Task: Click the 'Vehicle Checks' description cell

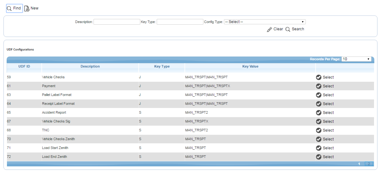Action: [53, 77]
